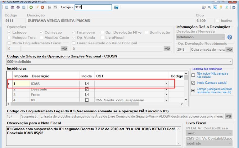
Task: Click the blue exit icon in toolbar
Action: [x=234, y=7]
